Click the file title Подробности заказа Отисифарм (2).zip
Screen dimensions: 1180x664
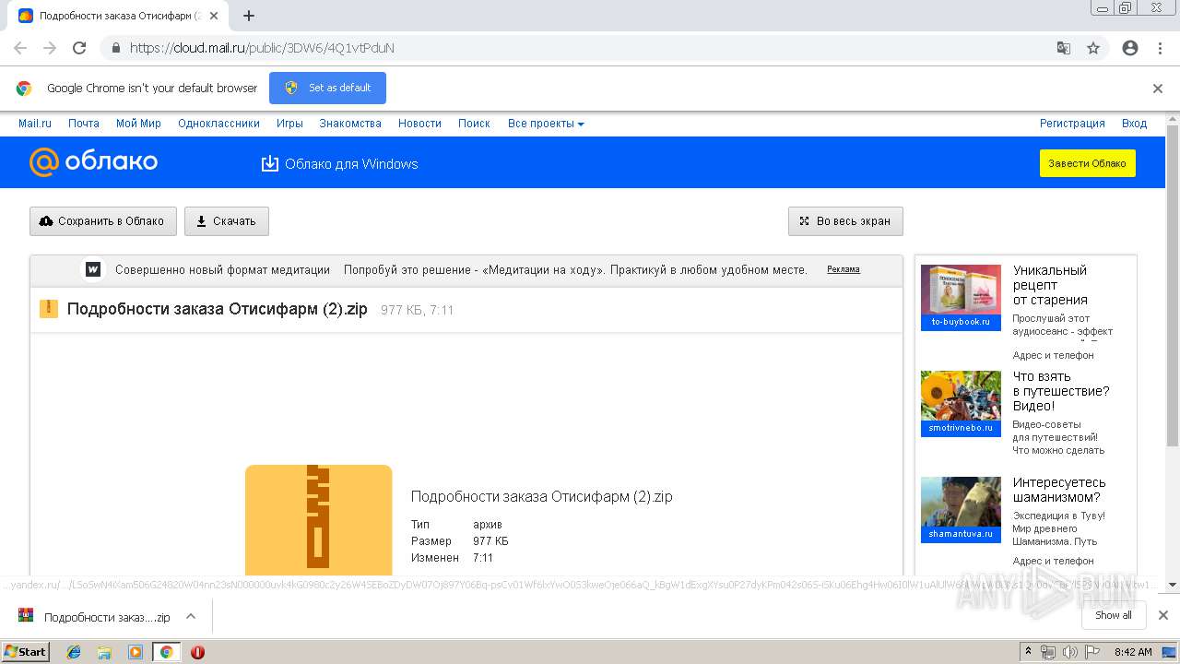click(218, 309)
